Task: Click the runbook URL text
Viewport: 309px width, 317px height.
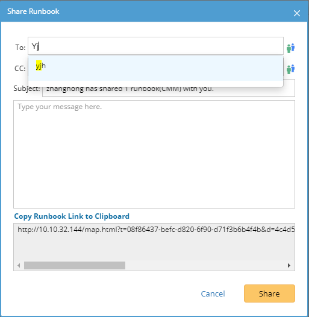Action: 156,230
